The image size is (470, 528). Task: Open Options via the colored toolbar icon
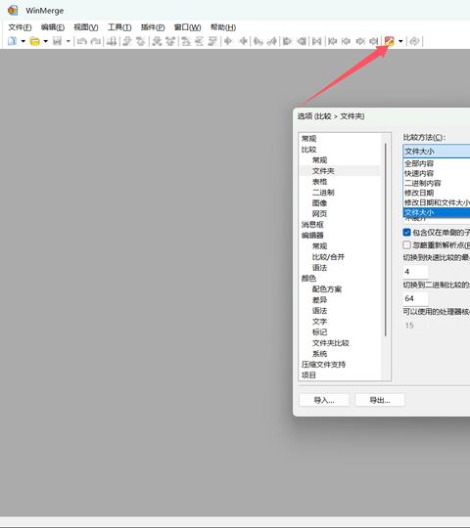point(389,41)
